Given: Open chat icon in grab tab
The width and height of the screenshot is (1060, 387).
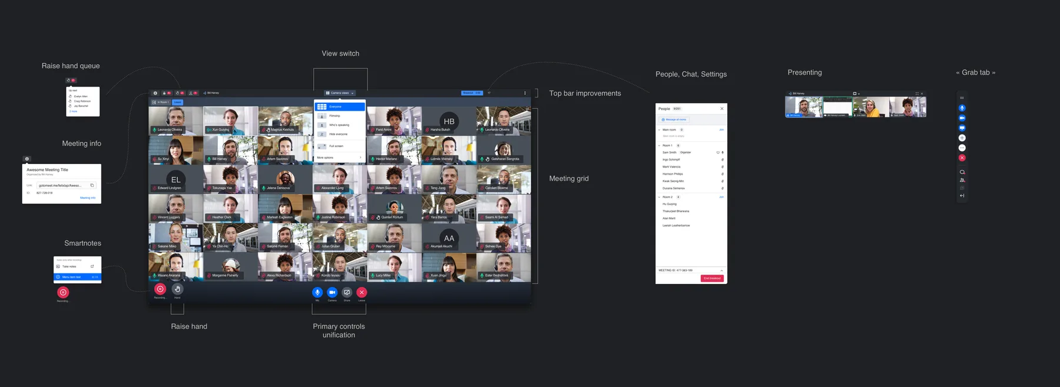Looking at the screenshot, I should click(962, 172).
